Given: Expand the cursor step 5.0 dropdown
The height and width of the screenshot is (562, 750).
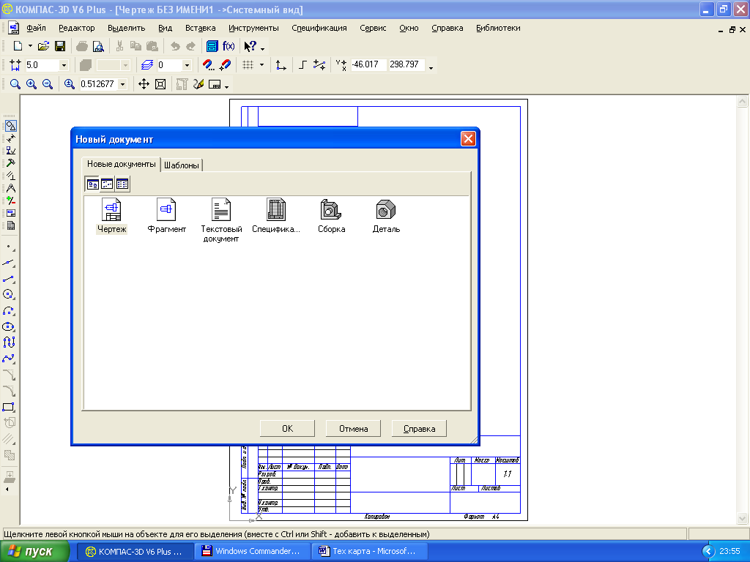Looking at the screenshot, I should [x=64, y=65].
